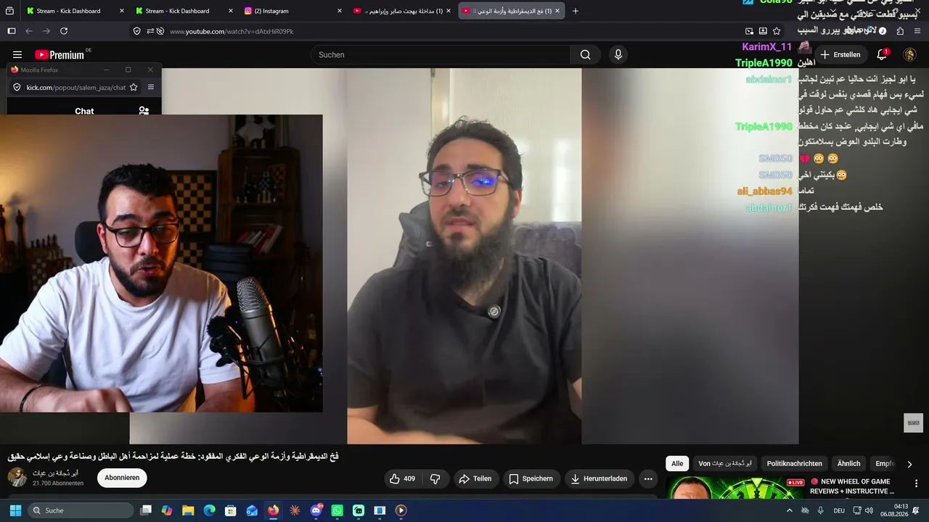Select the Politiknachrichten filter chip

point(795,464)
